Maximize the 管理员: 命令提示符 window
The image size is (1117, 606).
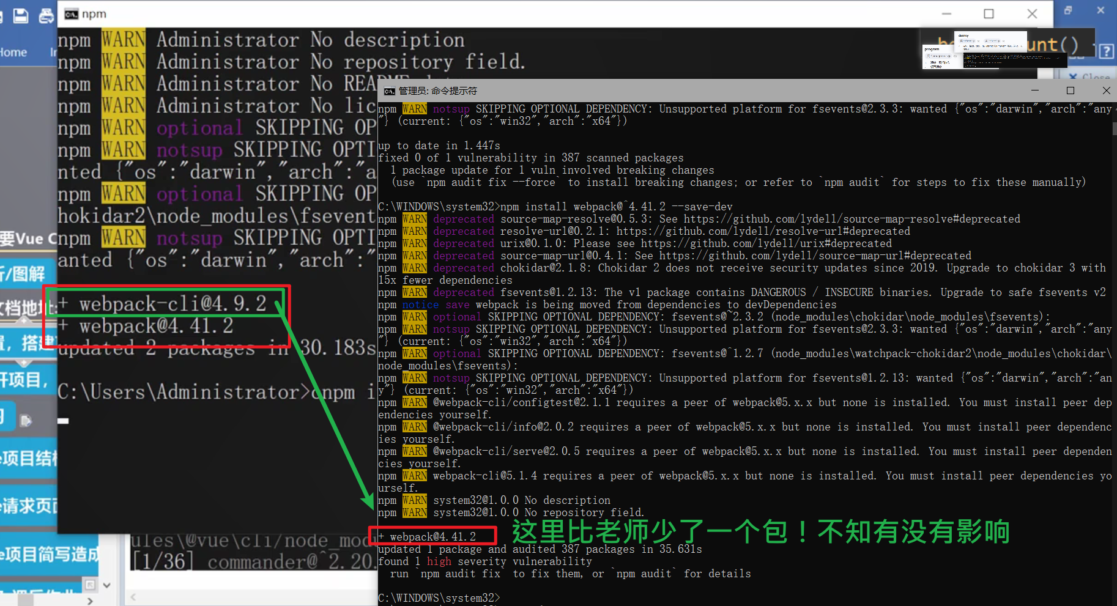[x=1070, y=91]
